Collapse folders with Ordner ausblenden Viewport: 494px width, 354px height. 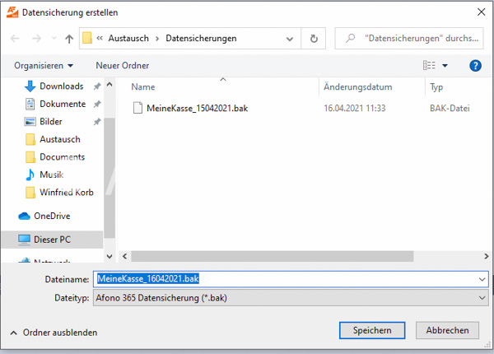point(54,333)
